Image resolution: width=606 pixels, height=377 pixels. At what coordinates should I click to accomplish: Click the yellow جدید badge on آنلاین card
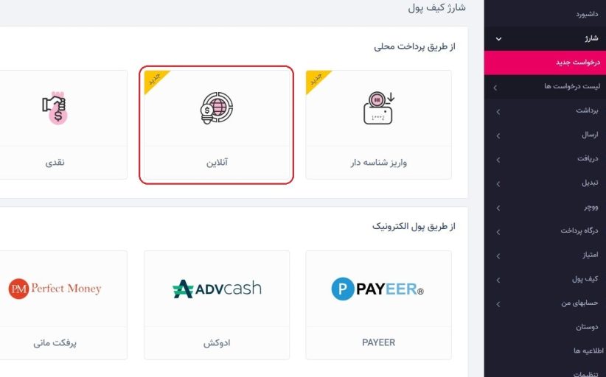156,80
